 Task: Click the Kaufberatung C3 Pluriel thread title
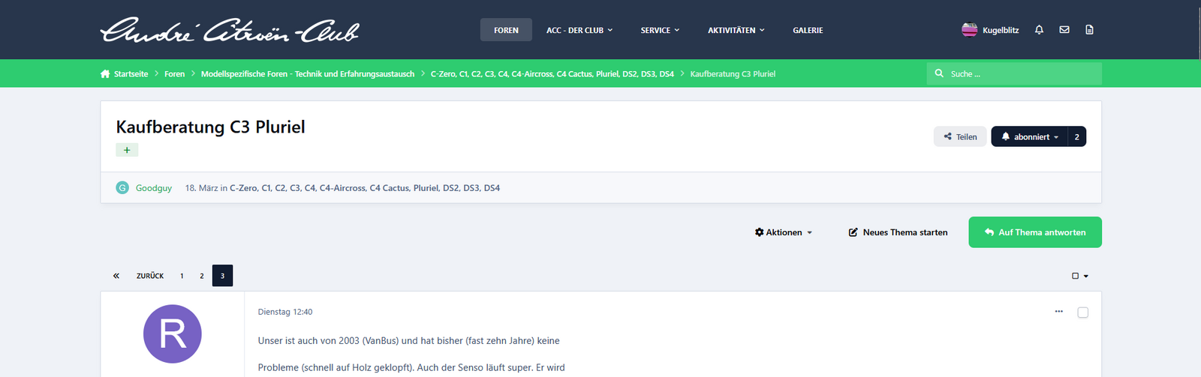pos(210,127)
